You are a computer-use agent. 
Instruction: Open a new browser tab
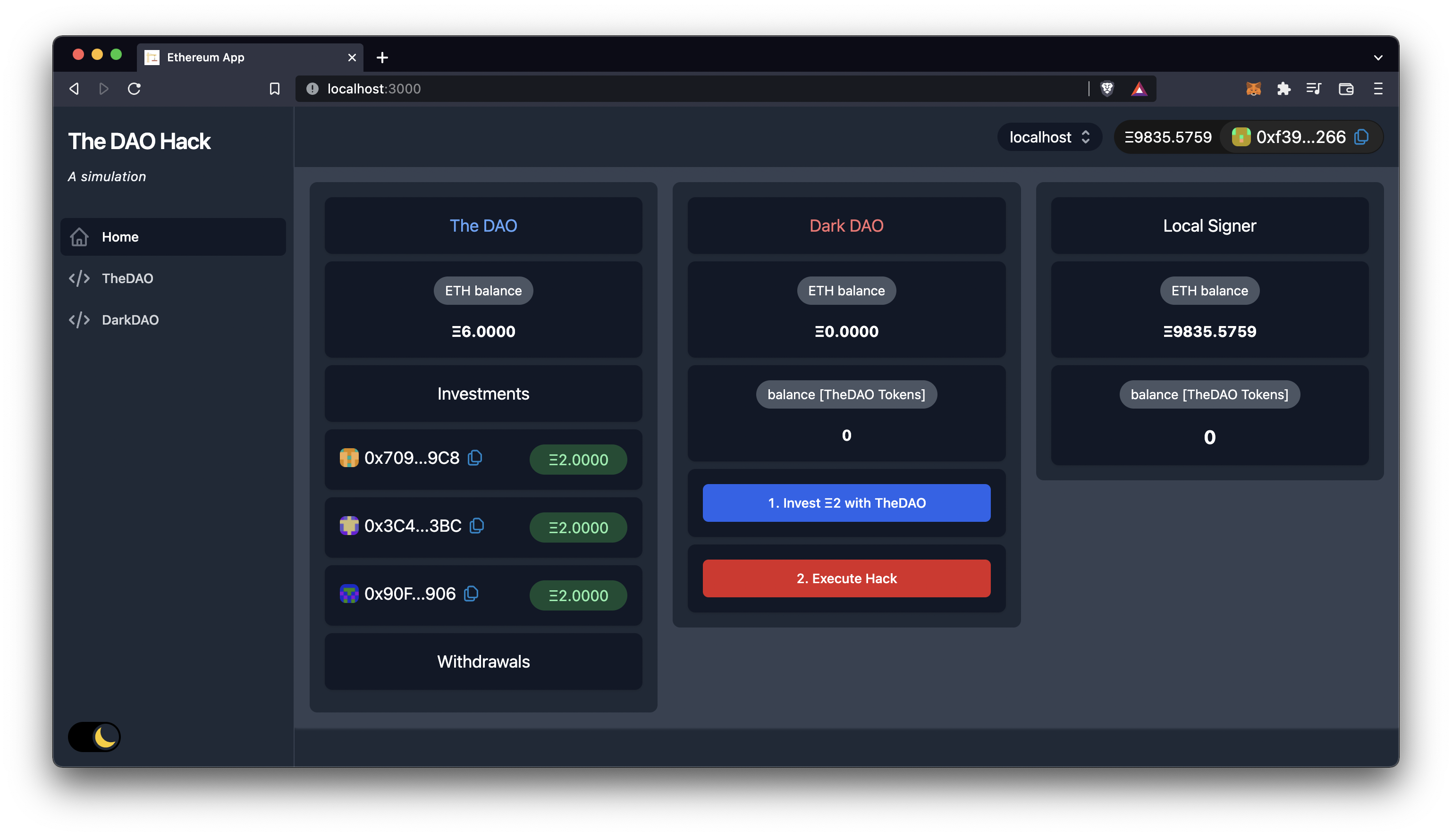382,58
